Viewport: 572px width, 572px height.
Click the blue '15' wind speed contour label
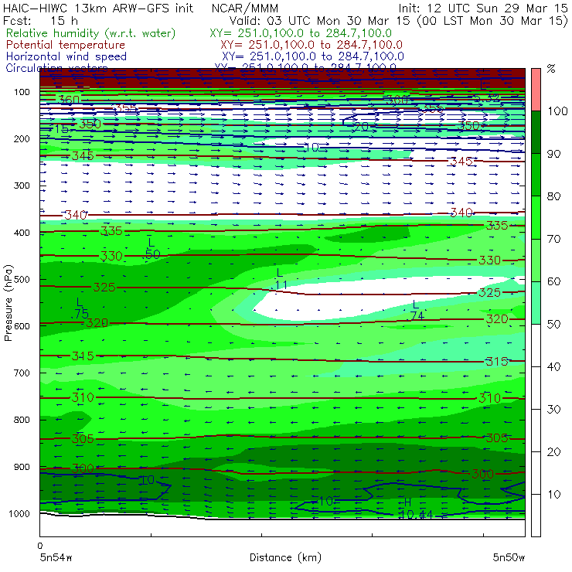click(61, 129)
